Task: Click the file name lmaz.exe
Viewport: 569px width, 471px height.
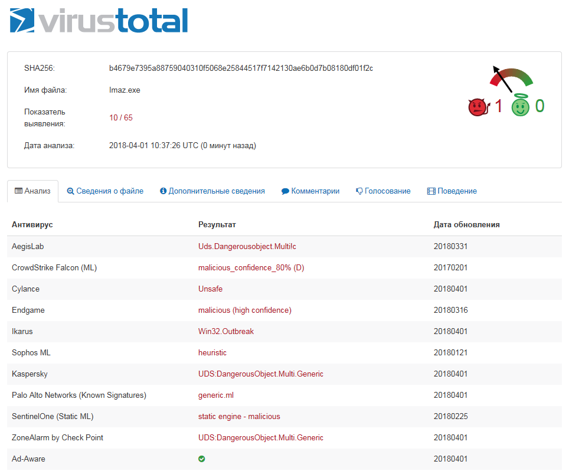Action: 125,90
